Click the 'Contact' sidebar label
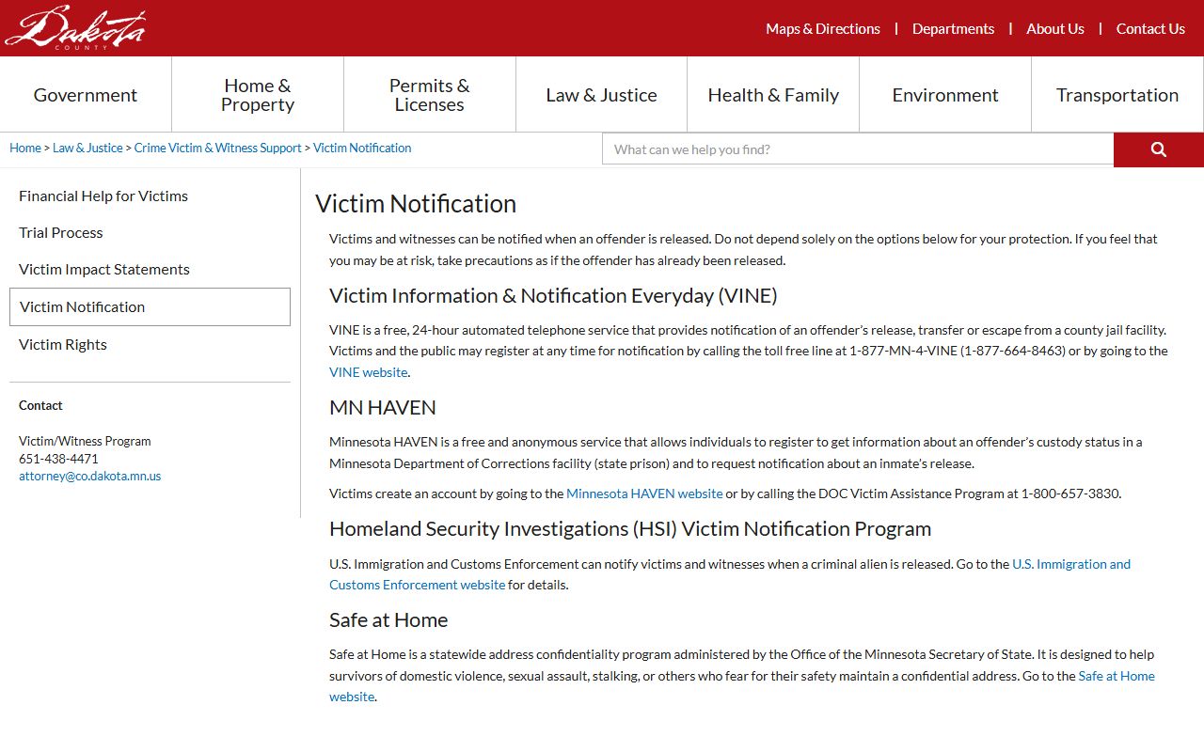Screen dimensions: 1204x752 point(40,405)
